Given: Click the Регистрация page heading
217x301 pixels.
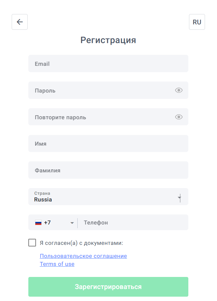Looking at the screenshot, I should coord(108,40).
